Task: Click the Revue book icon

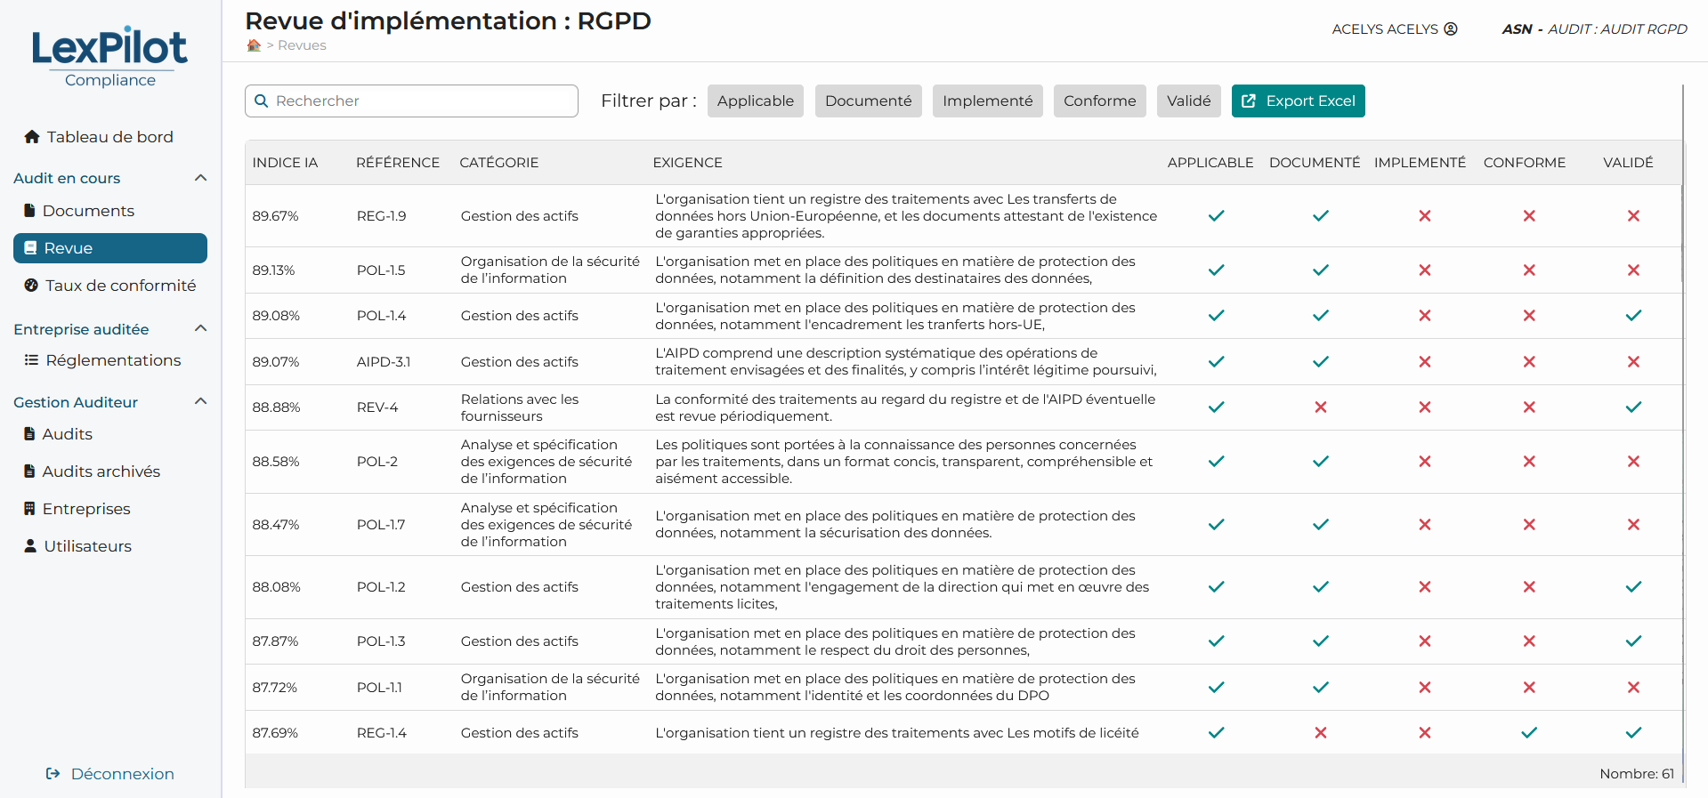Action: pos(30,248)
